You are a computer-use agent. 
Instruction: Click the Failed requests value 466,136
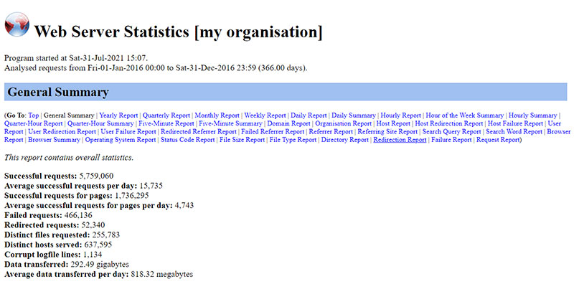(x=78, y=215)
